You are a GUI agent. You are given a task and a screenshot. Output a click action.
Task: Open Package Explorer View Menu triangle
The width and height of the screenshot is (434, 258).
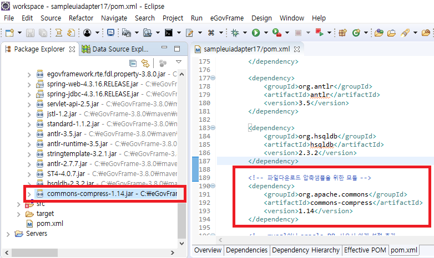(x=179, y=63)
